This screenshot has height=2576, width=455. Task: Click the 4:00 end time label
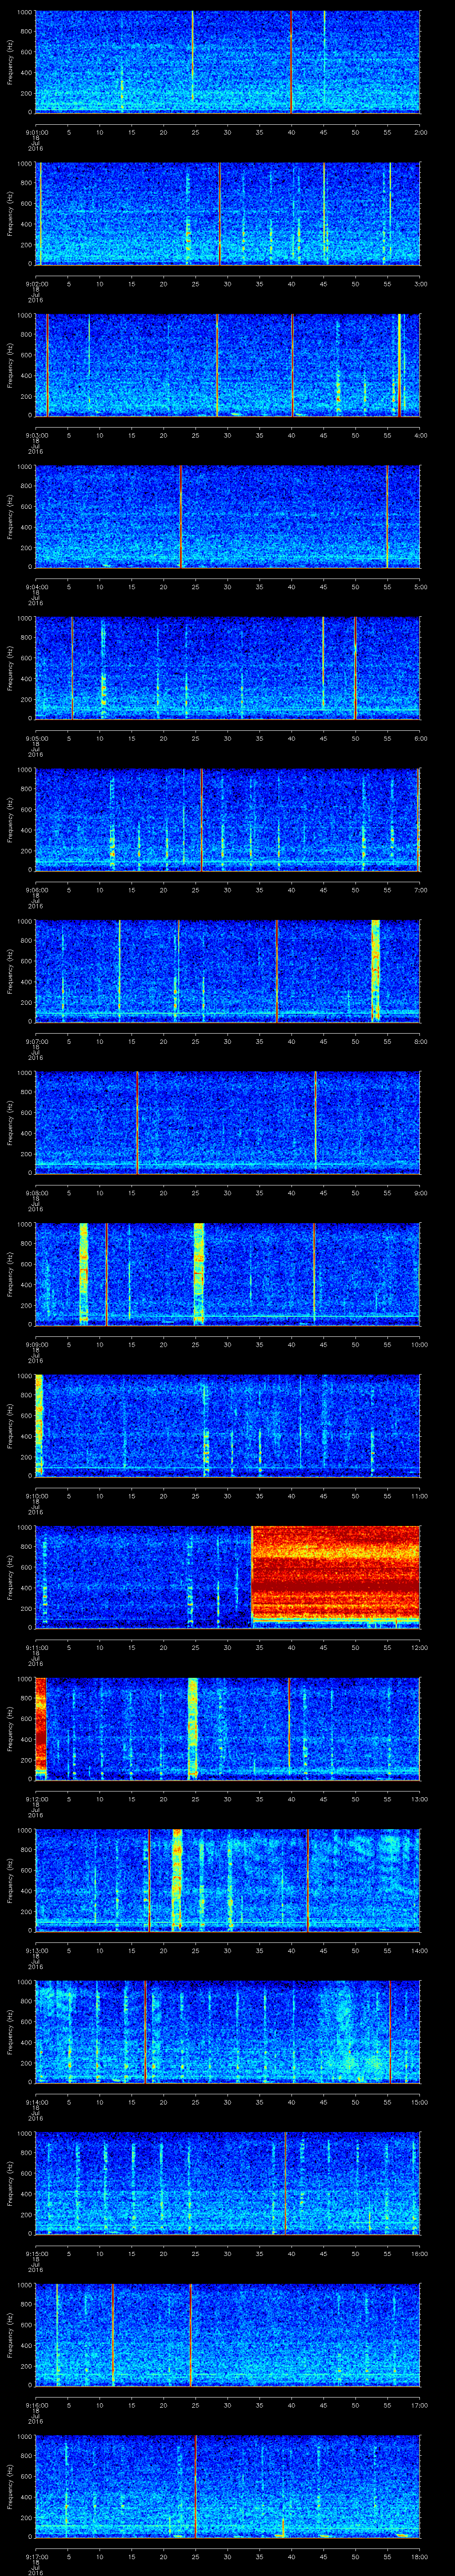(420, 435)
